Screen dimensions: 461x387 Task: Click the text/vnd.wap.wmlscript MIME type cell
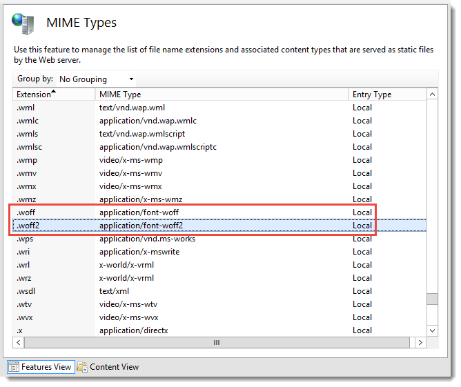pyautogui.click(x=142, y=134)
